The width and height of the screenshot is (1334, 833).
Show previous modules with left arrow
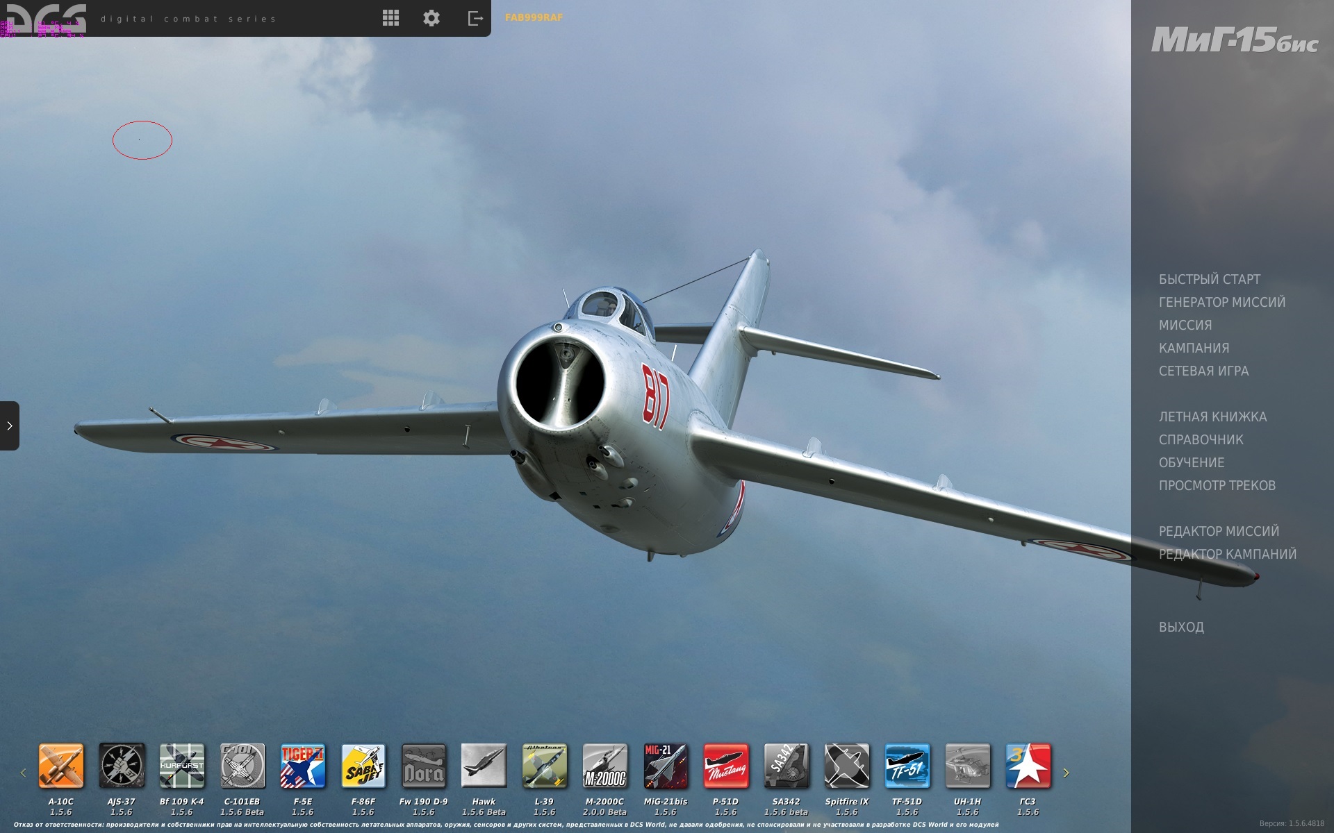pyautogui.click(x=23, y=773)
